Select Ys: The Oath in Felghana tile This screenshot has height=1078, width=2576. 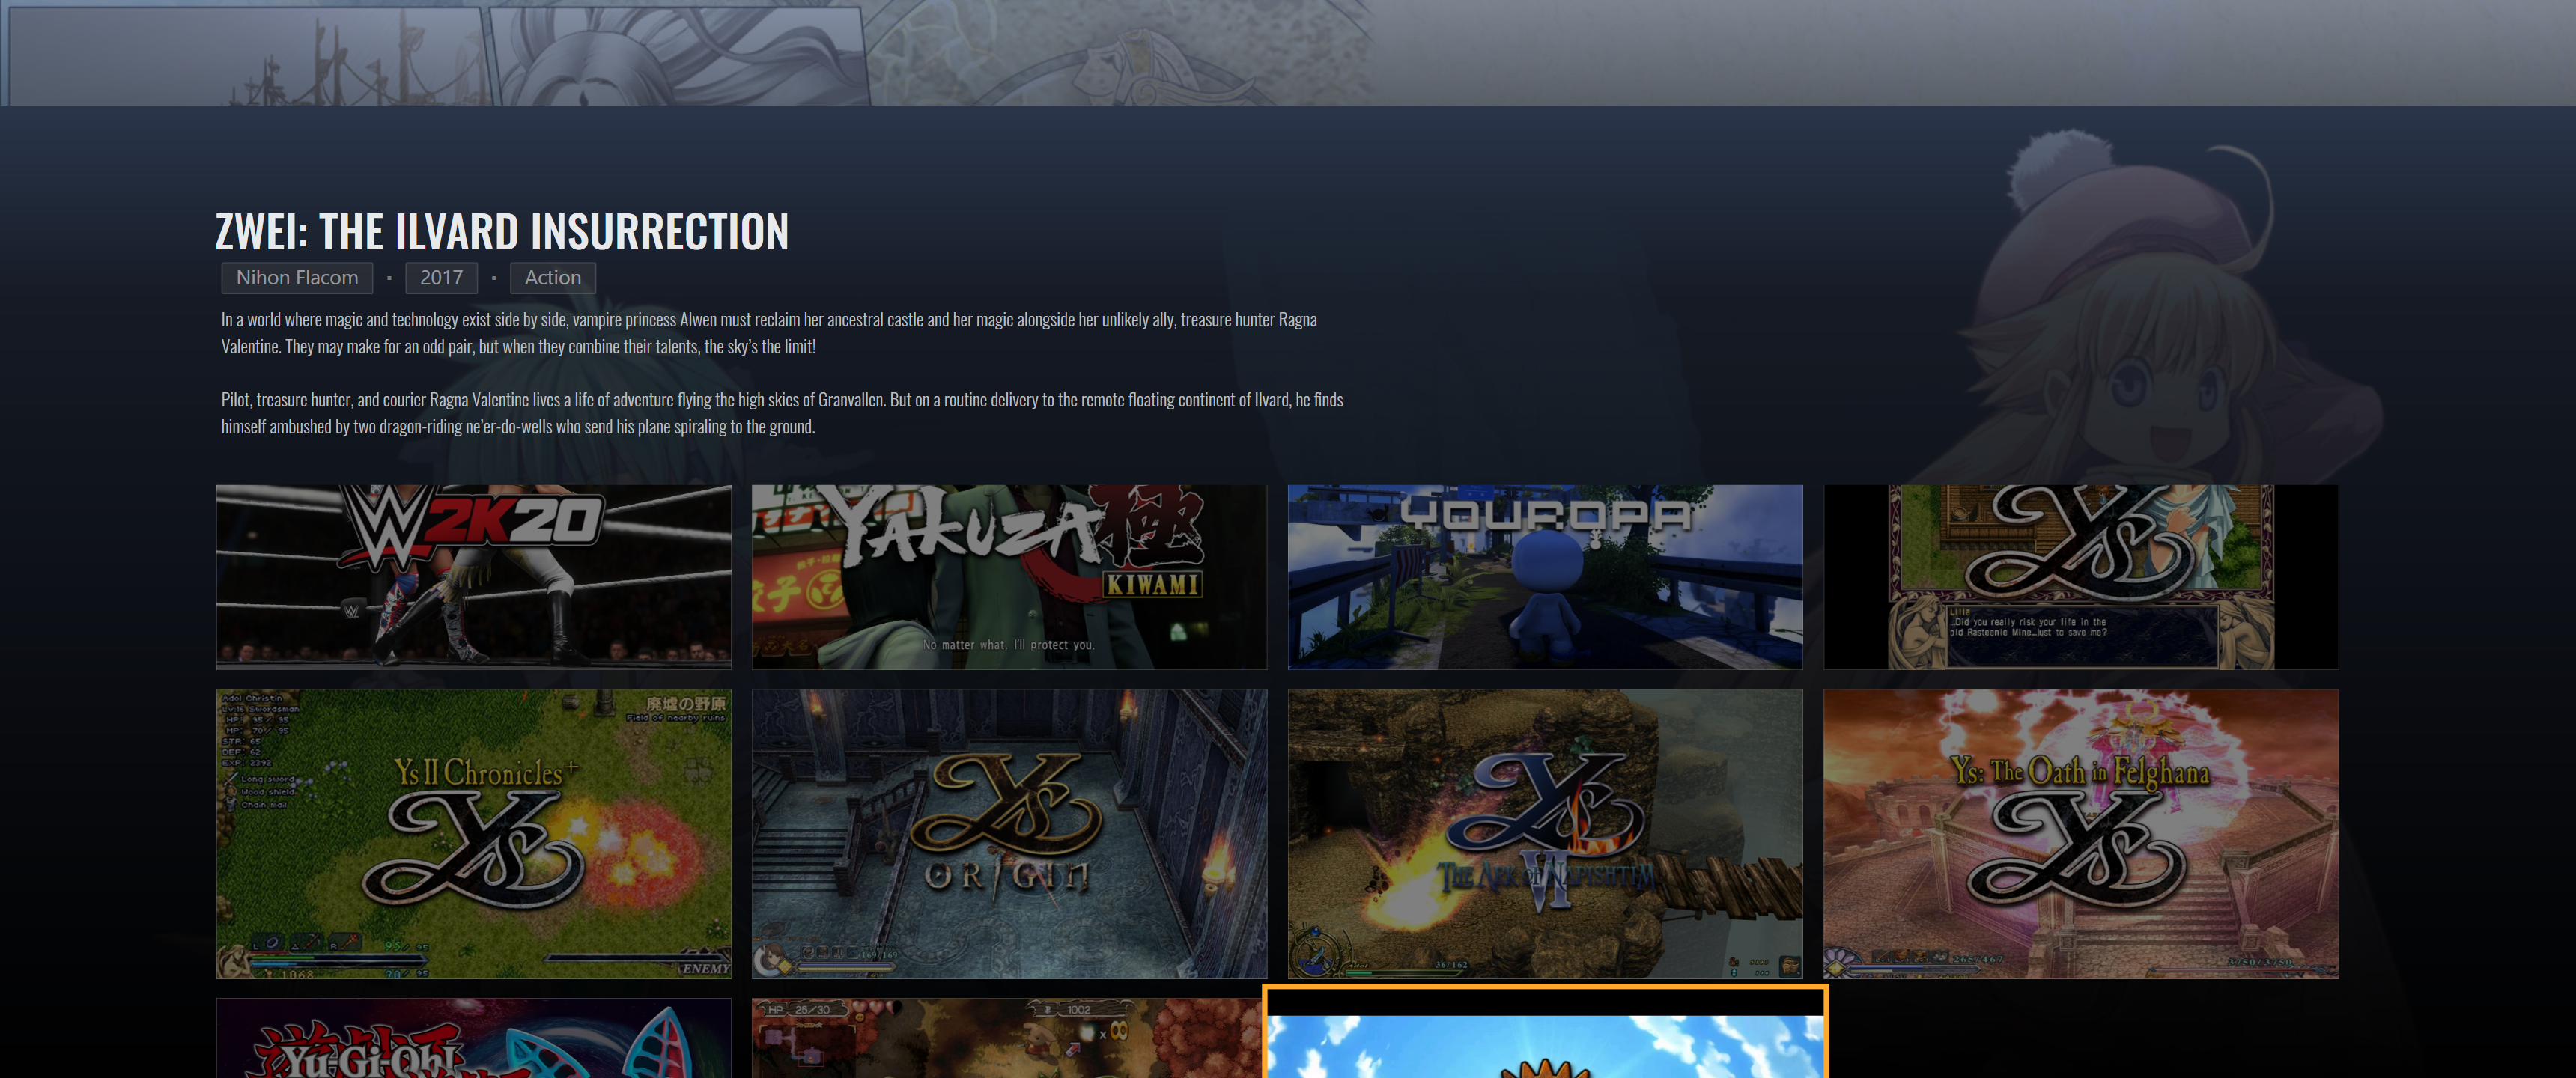click(2081, 833)
